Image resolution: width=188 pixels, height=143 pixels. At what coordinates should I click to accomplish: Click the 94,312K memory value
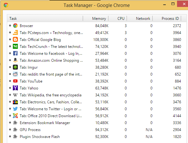[x=102, y=130]
